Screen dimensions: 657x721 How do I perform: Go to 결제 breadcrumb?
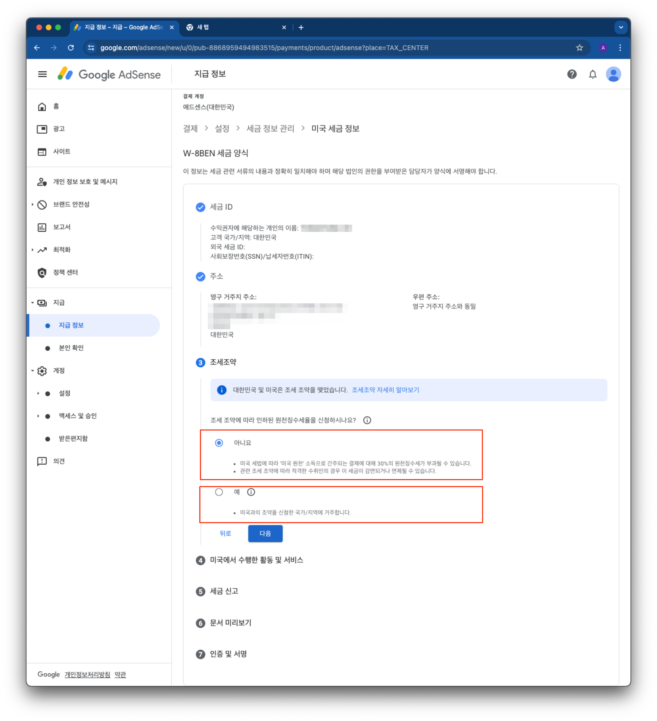tap(190, 128)
